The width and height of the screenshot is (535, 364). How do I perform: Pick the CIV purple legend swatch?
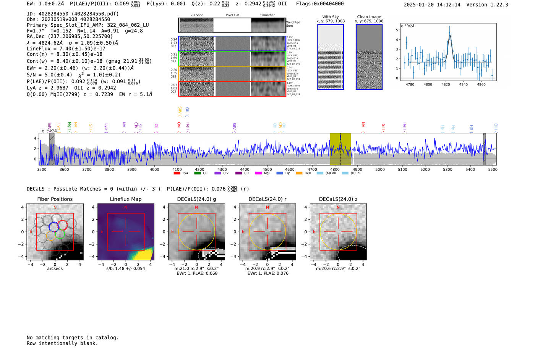[218, 173]
